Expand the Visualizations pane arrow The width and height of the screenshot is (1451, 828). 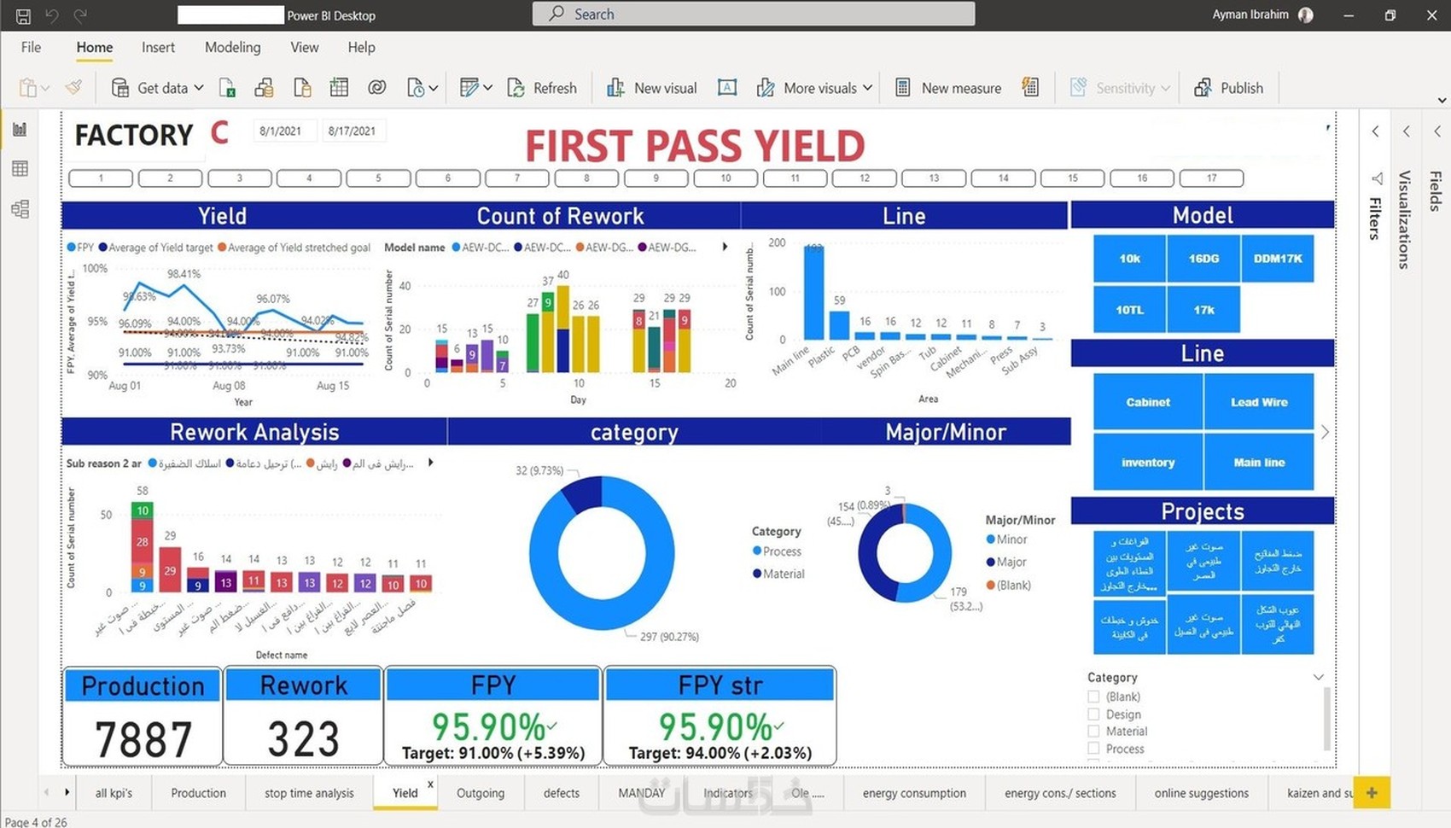click(1407, 131)
